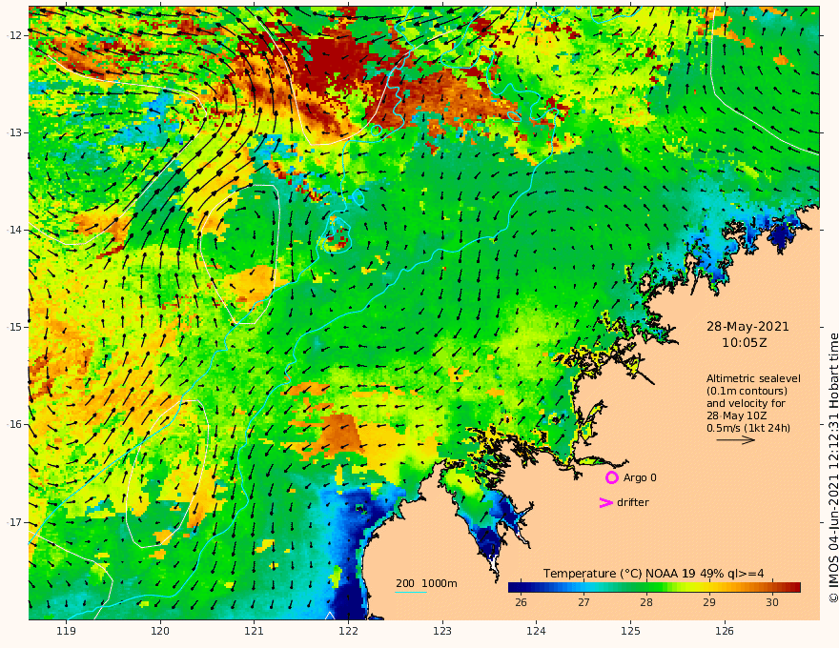This screenshot has height=648, width=839.
Task: Click the latitude axis label -14
Action: (x=14, y=230)
